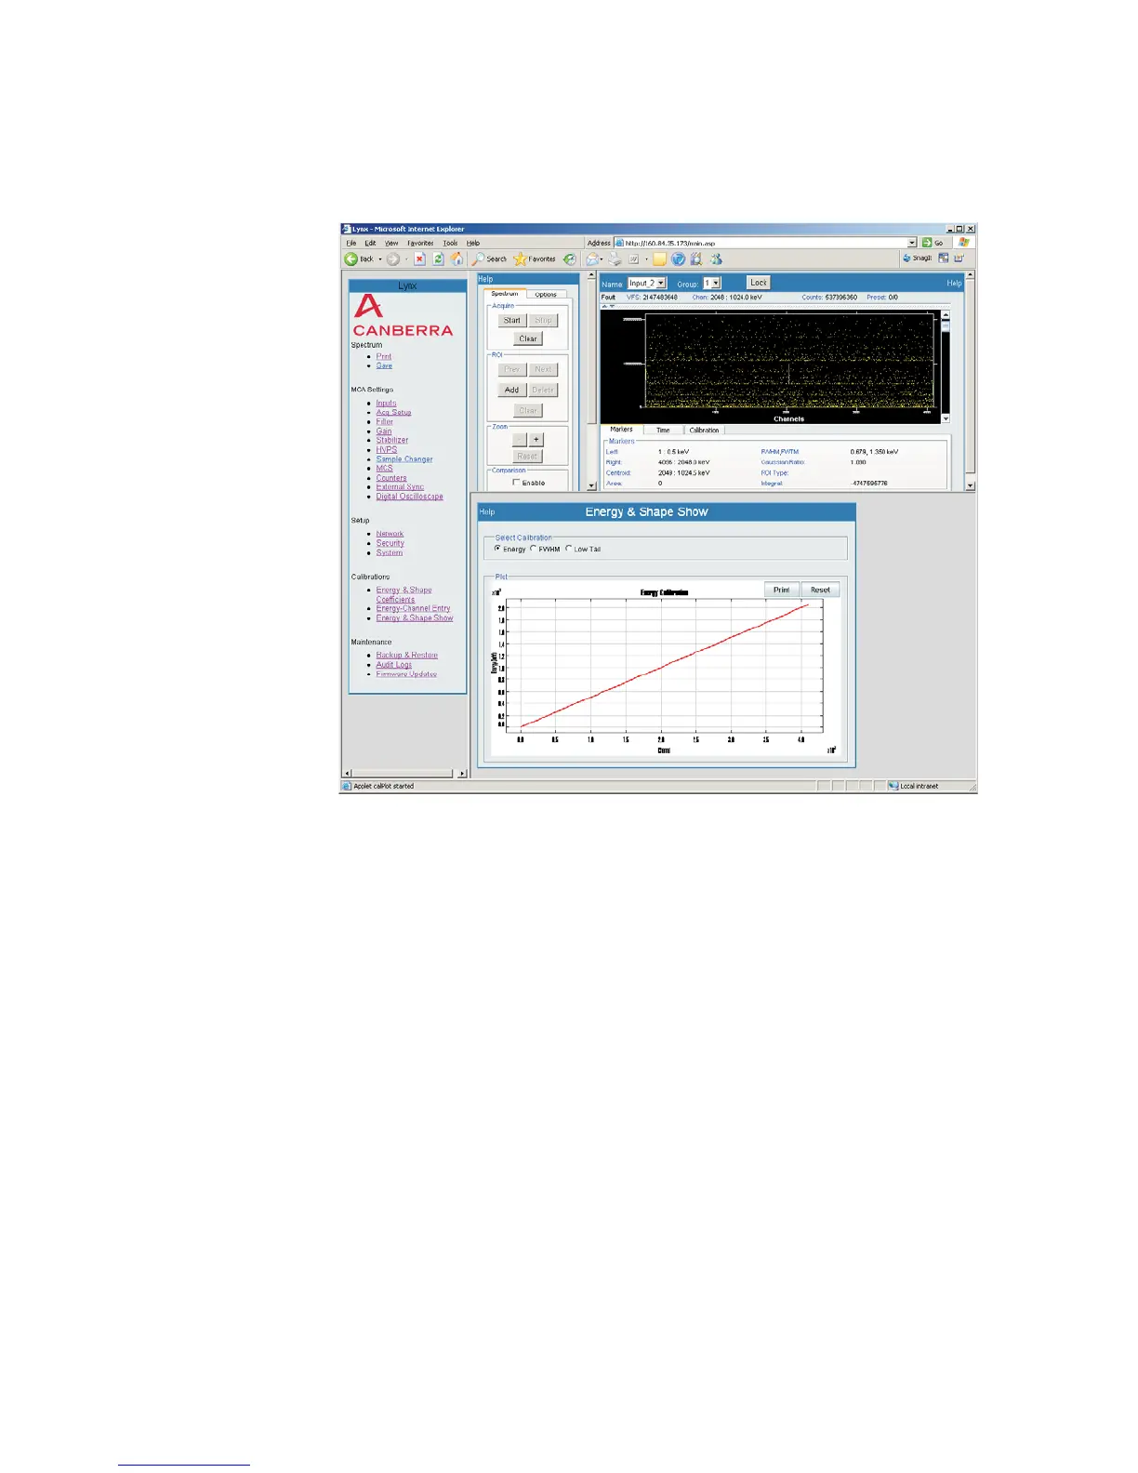Click the Local intranet zone icon in status bar
The width and height of the screenshot is (1138, 1473).
(893, 787)
